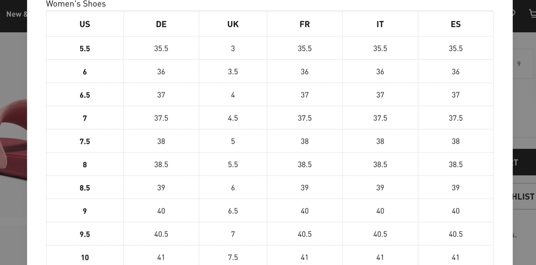Select the IT column header
Screen dimensions: 536x265
(x=380, y=24)
